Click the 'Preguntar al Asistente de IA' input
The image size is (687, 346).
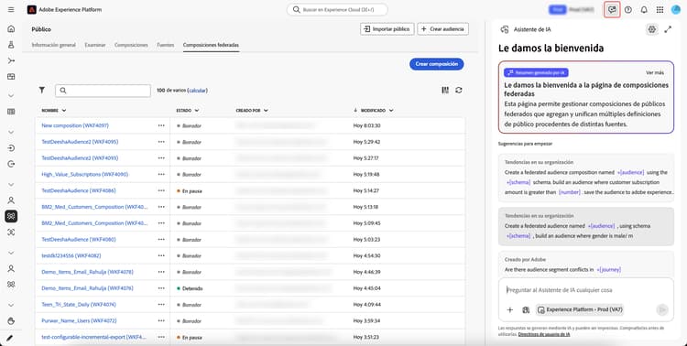pos(586,290)
